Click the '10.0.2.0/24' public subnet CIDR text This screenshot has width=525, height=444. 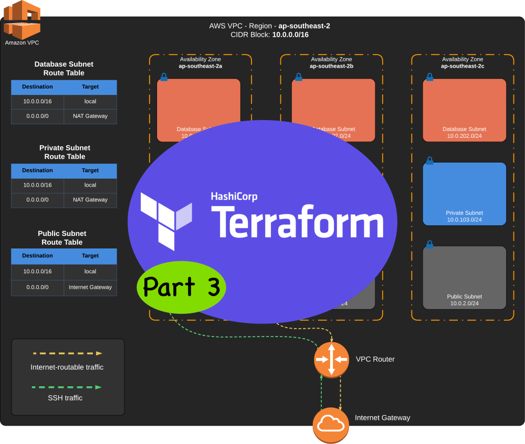point(465,304)
